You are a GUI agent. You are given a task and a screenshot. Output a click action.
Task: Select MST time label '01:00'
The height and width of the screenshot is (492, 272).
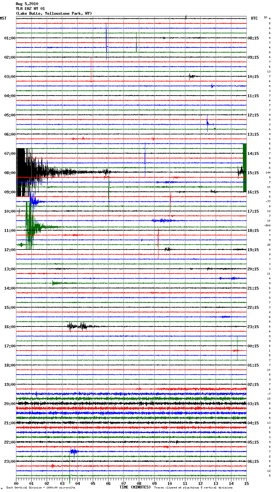click(x=10, y=38)
